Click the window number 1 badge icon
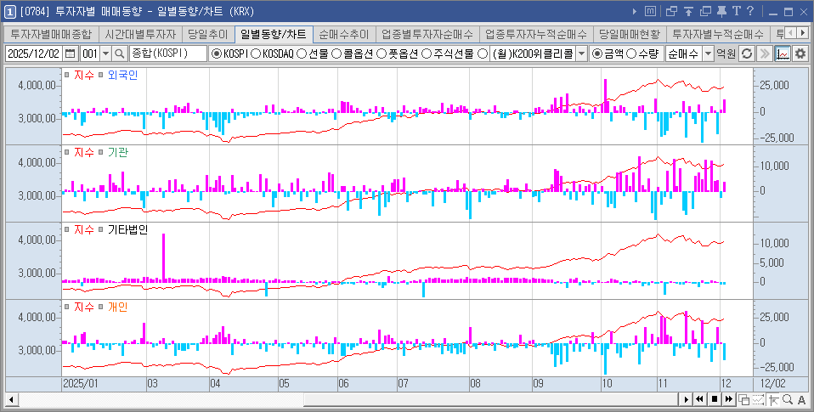Screen dimensions: 814x412 point(10,11)
